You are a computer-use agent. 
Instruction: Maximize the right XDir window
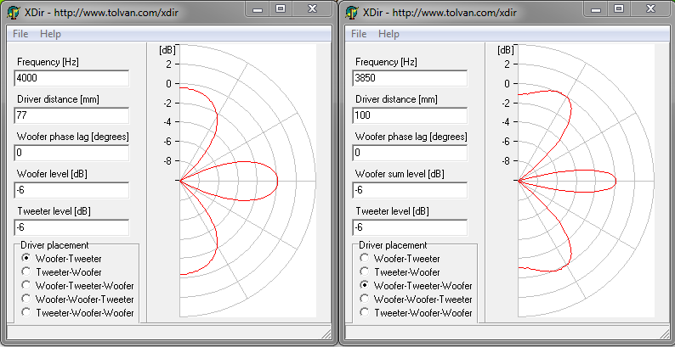click(619, 9)
